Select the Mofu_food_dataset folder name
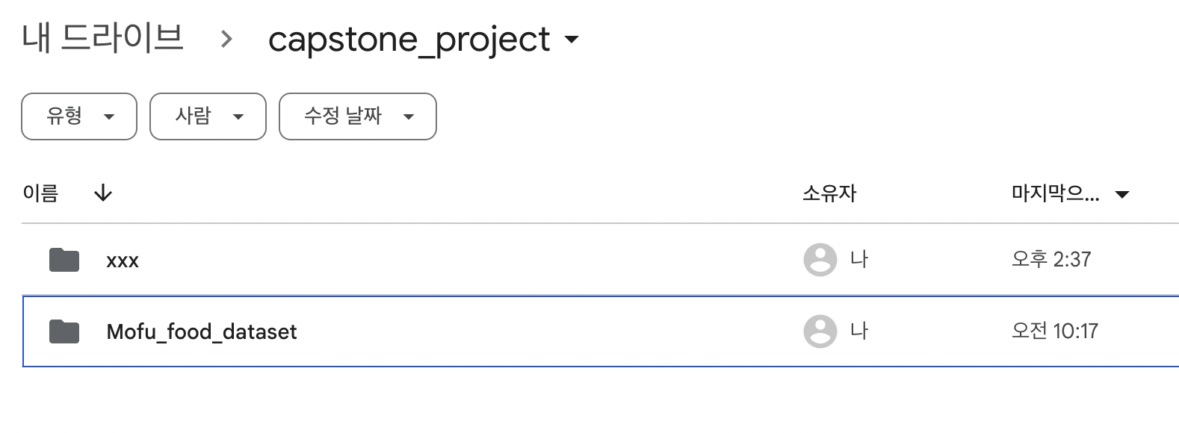 point(202,331)
